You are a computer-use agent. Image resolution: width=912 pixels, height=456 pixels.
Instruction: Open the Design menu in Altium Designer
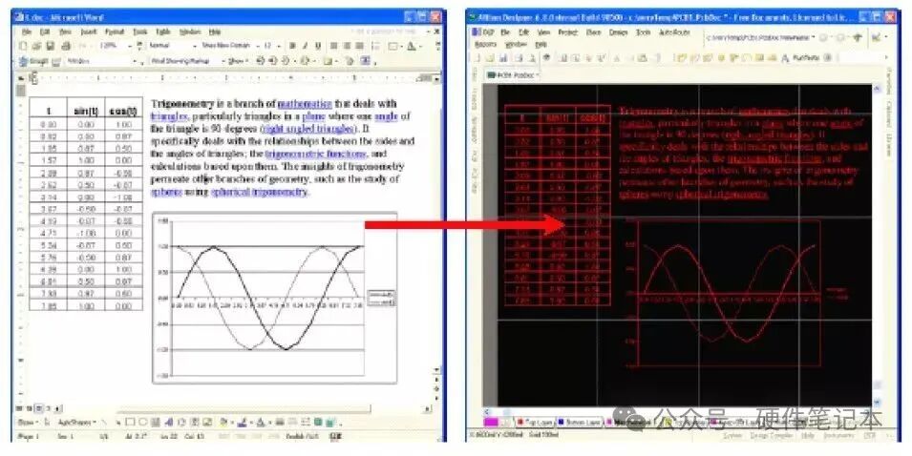click(x=619, y=32)
